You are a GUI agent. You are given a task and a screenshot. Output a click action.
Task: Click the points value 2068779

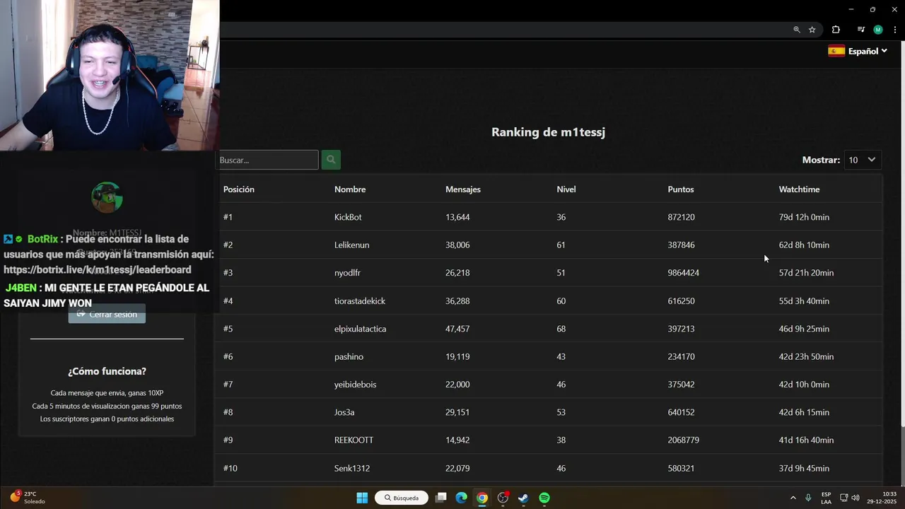683,440
